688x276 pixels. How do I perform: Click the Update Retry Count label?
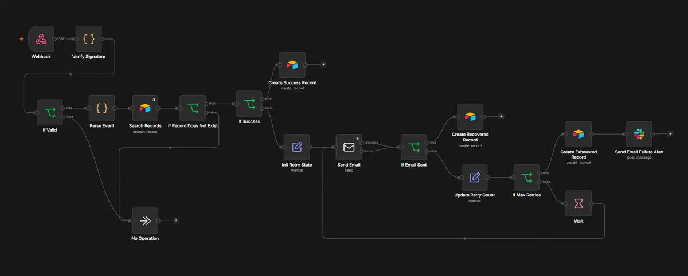click(x=474, y=195)
